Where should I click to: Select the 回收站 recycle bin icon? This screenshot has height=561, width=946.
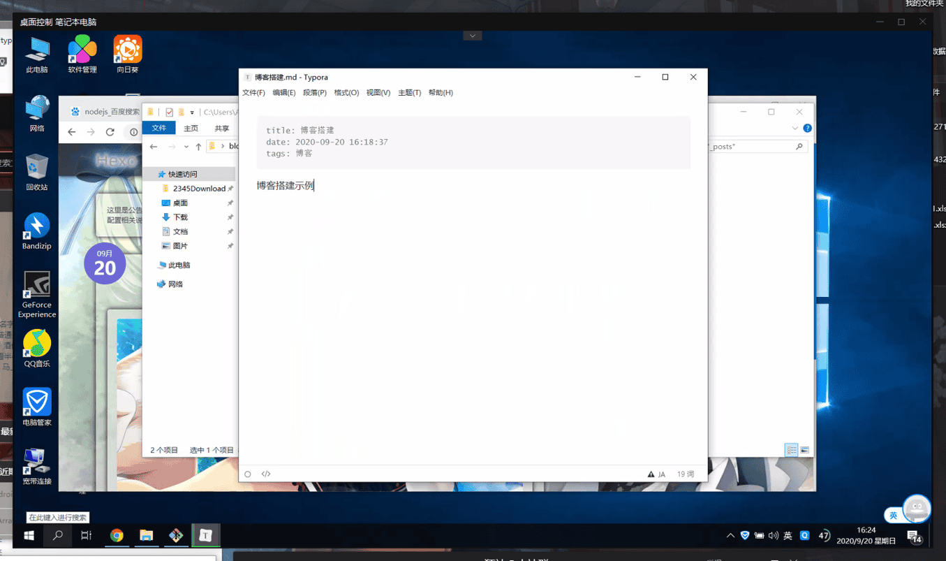point(37,172)
